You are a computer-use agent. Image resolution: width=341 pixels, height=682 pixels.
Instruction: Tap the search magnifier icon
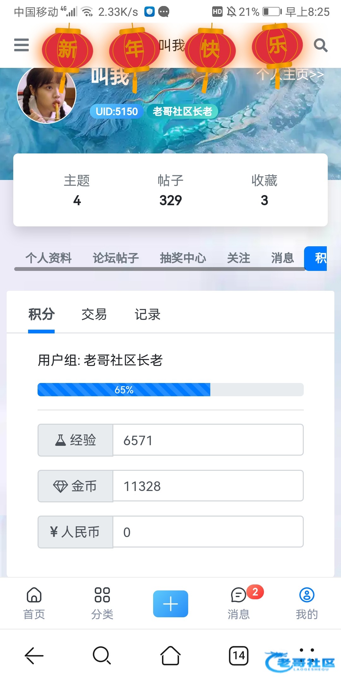point(320,45)
